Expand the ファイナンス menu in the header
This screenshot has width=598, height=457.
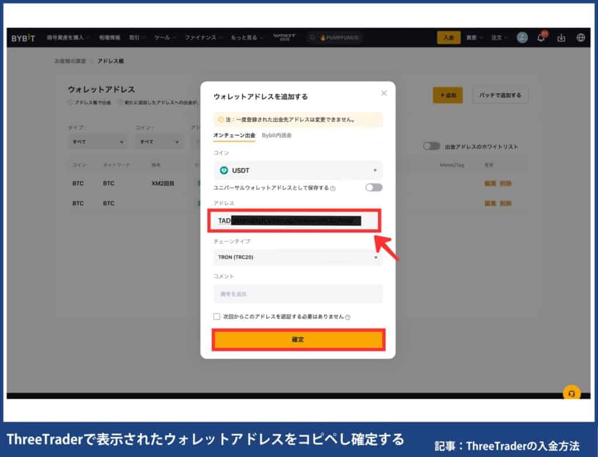tap(203, 38)
